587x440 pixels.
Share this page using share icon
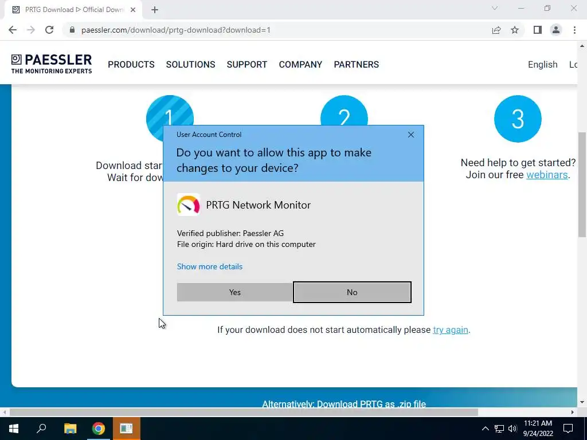click(x=496, y=30)
